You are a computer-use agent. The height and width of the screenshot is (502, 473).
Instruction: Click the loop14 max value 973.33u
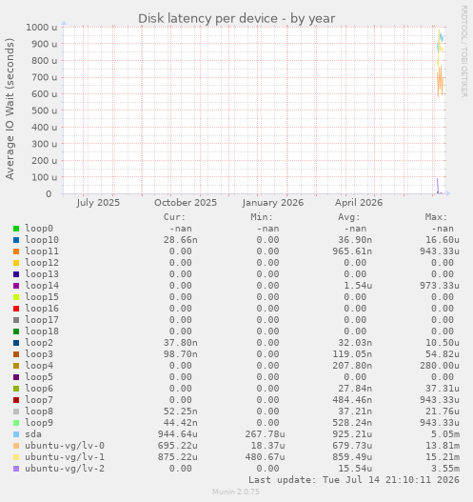[x=440, y=286]
